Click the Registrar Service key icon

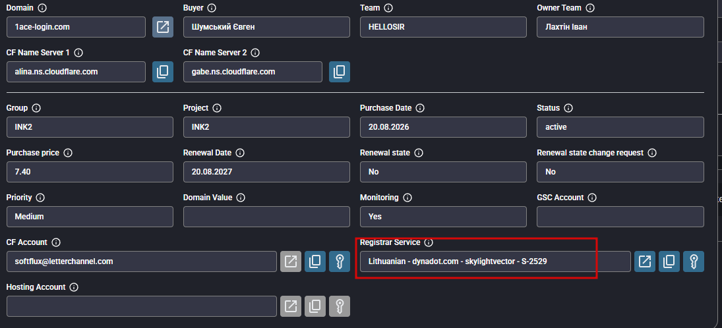click(x=694, y=261)
